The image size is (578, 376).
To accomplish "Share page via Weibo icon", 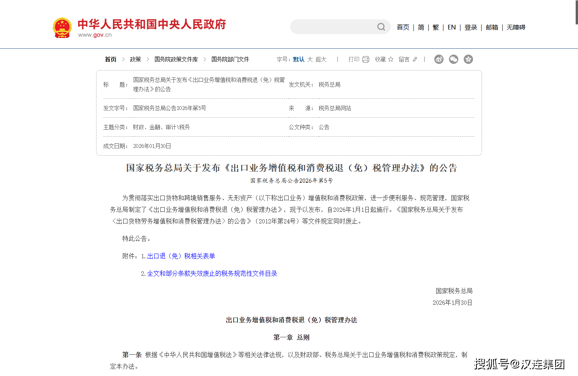I will 439,59.
